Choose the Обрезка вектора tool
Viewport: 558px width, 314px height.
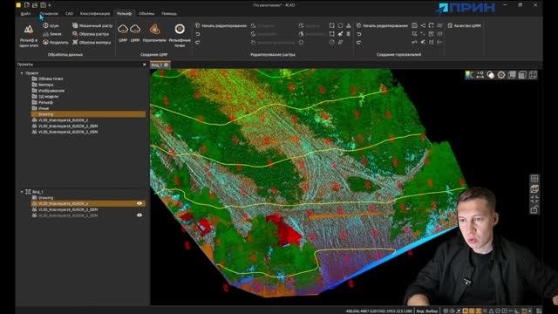[x=92, y=42]
